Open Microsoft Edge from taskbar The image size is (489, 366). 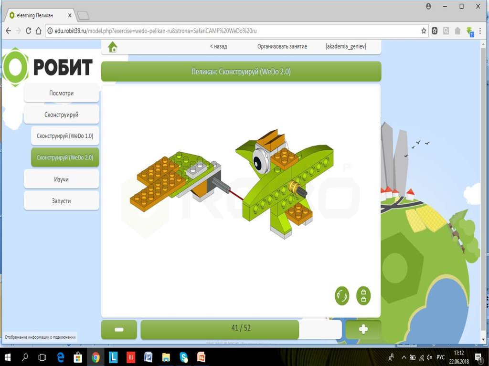(60, 357)
